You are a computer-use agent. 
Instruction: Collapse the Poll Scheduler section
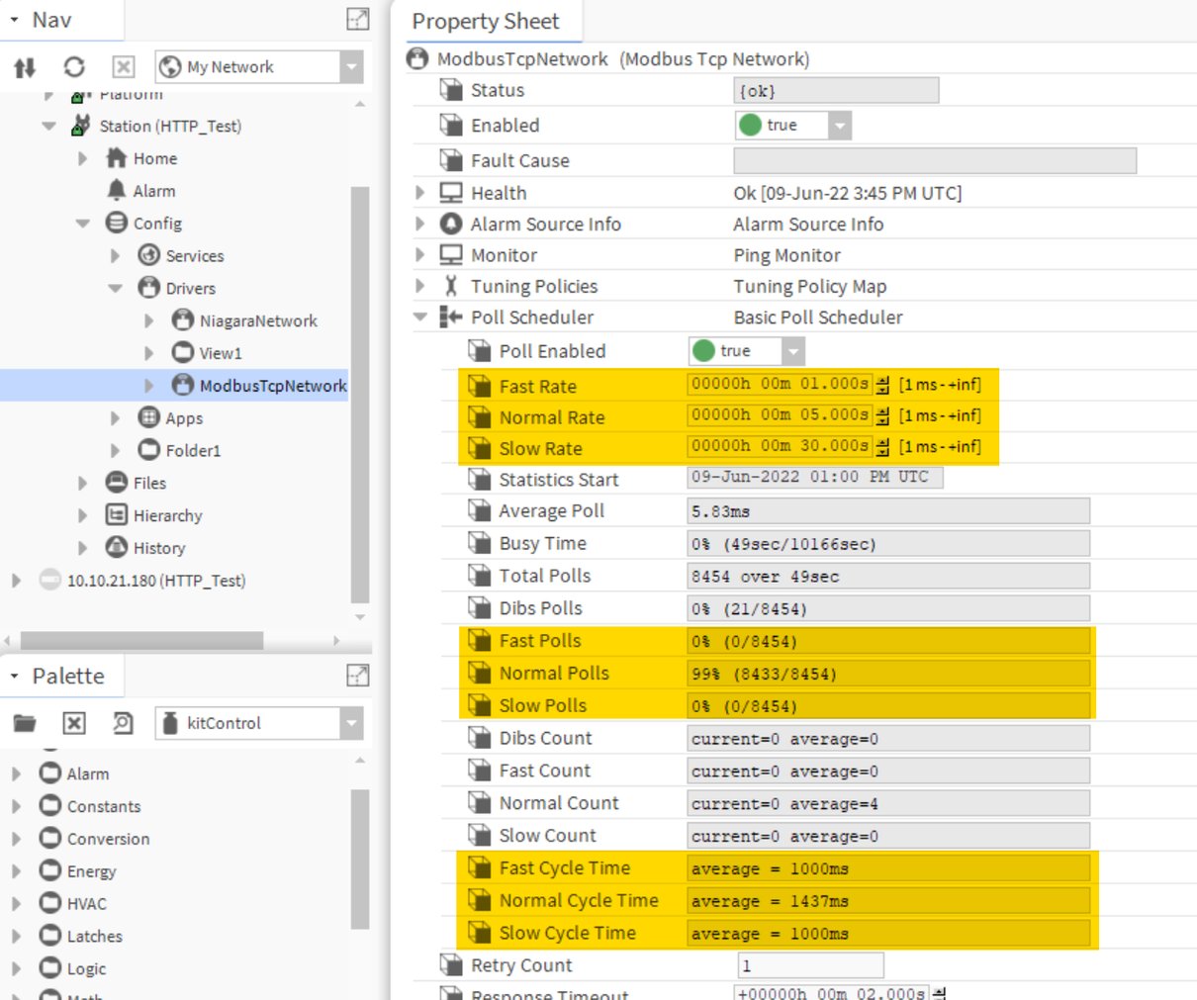(x=419, y=318)
